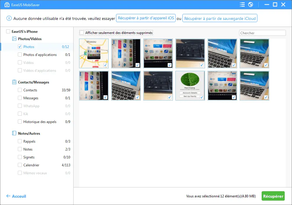Screen dimensions: 292x205
Task: Click the Vidéos checkbox
Action: click(20, 62)
